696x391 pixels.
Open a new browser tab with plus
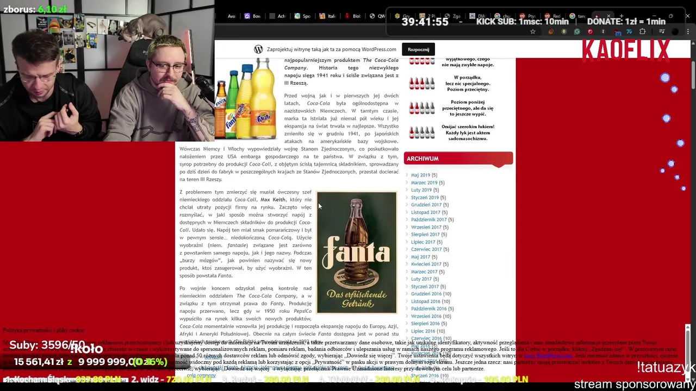(621, 16)
